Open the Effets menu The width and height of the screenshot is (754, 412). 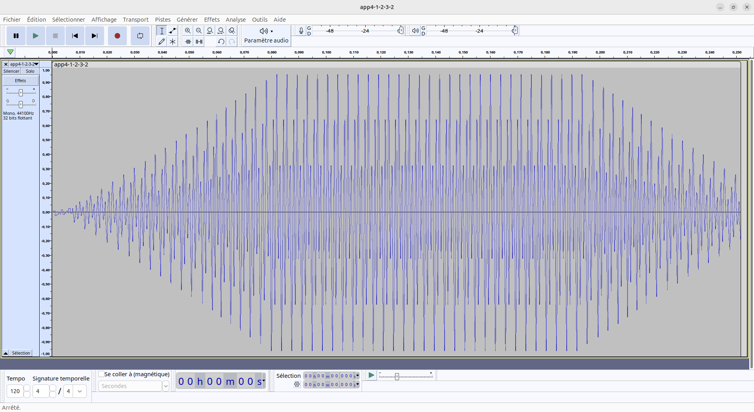(212, 20)
